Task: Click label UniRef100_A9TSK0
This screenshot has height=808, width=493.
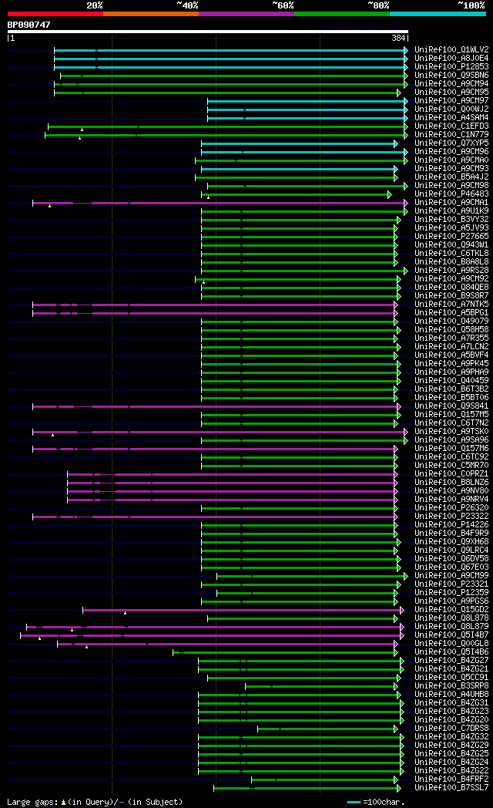Action: [451, 432]
